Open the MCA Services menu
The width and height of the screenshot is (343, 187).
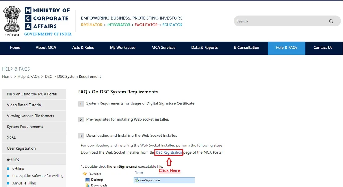[x=163, y=47]
